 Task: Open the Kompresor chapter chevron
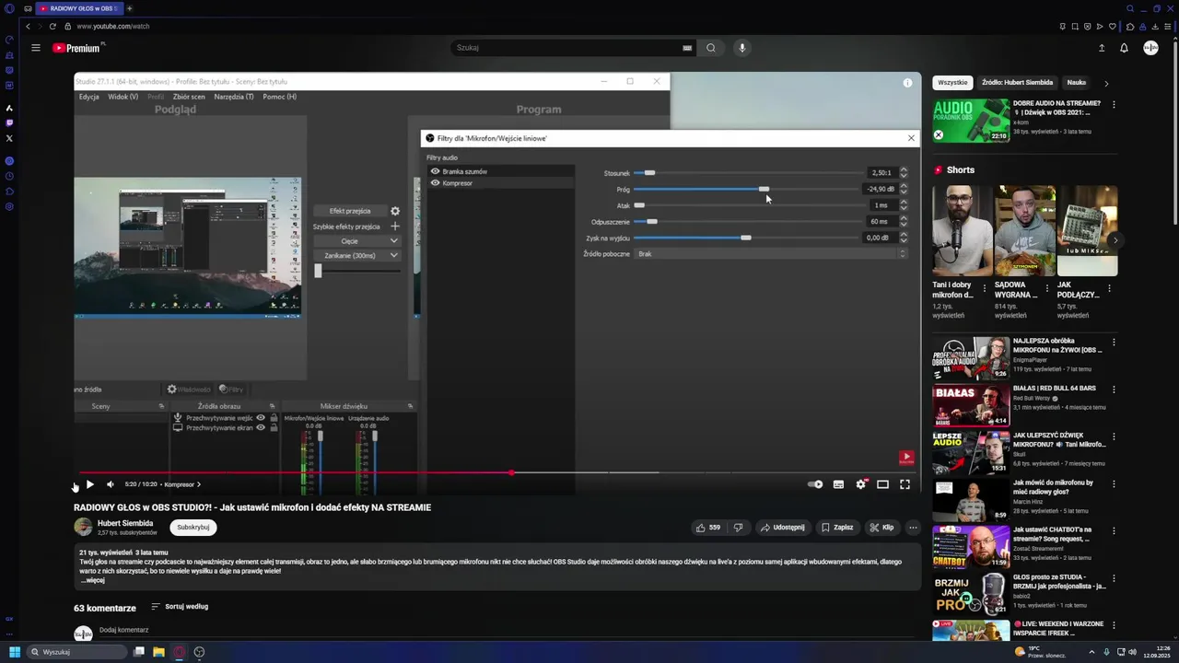[x=199, y=484]
